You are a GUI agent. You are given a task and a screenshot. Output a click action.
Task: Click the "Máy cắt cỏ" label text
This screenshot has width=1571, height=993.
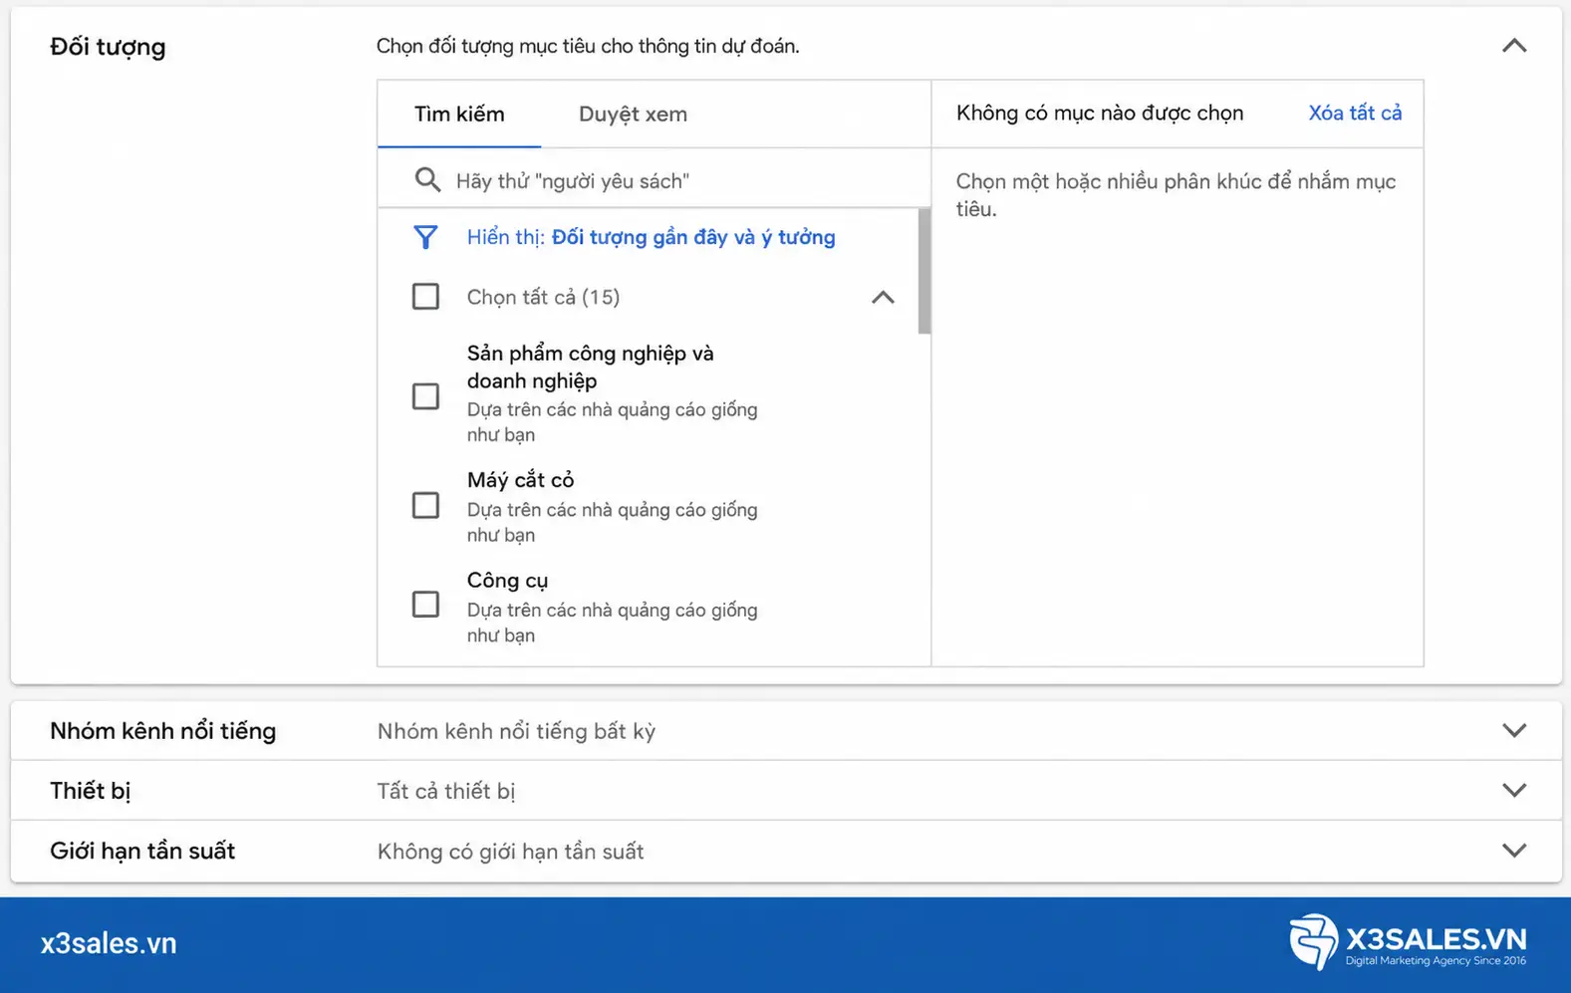coord(520,480)
